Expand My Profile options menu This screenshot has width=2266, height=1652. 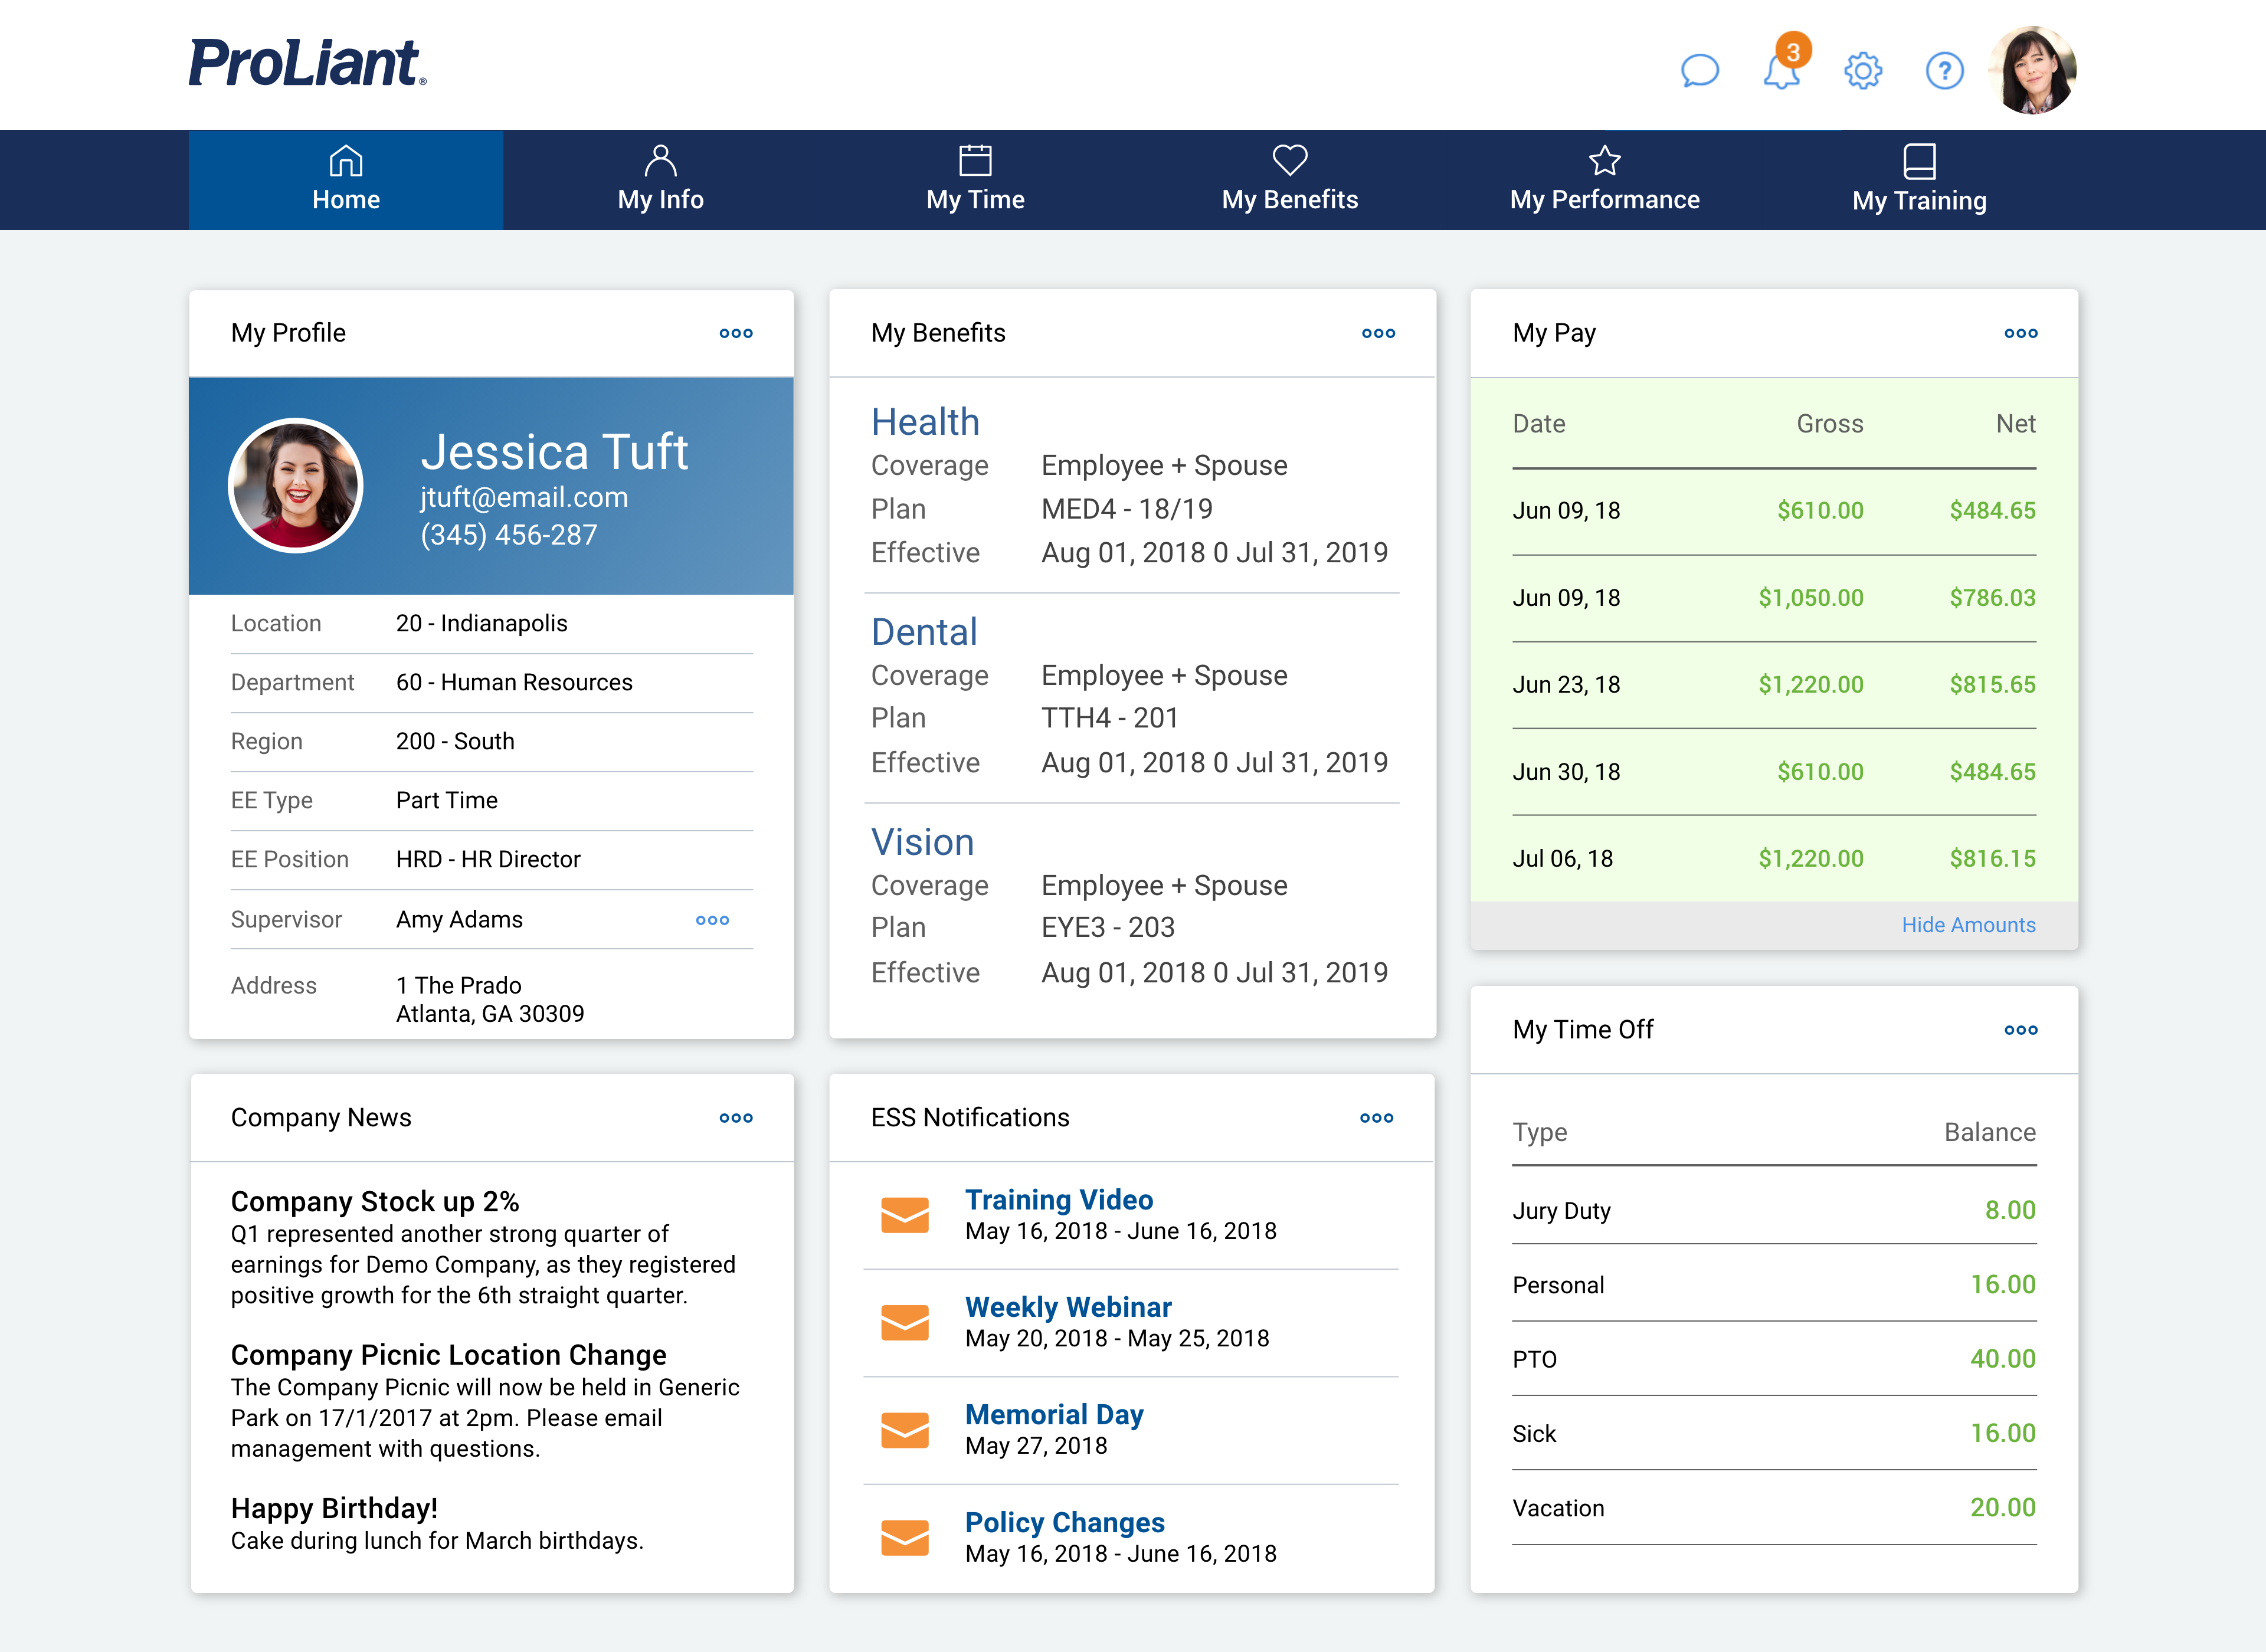pos(736,333)
